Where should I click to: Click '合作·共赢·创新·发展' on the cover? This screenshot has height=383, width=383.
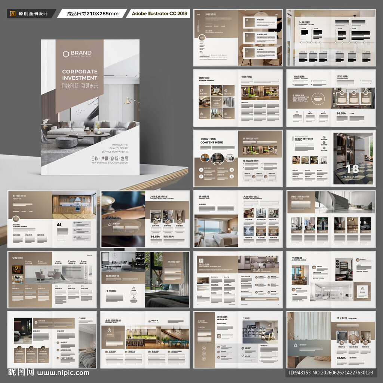coord(110,158)
